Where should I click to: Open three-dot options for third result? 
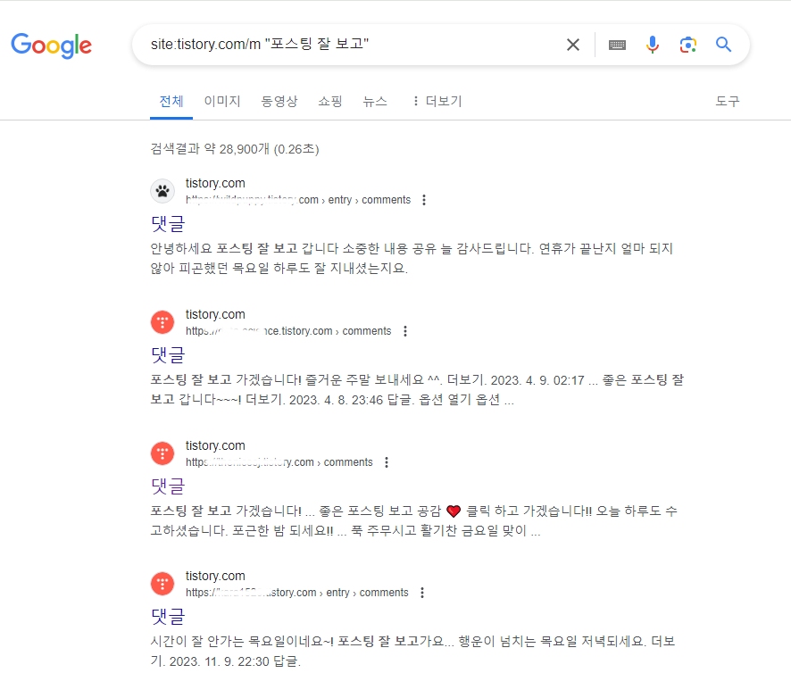pos(386,462)
